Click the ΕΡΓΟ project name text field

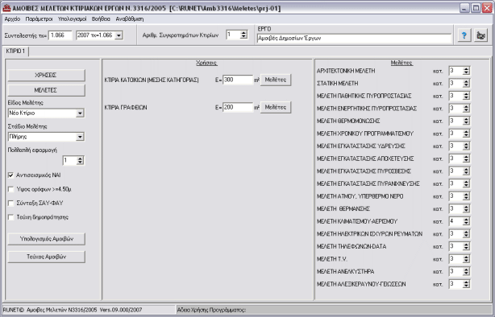(x=354, y=38)
